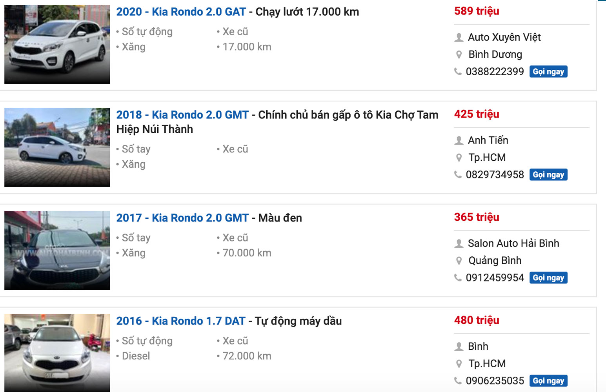606x392 pixels.
Task: Call now button for Auto Xuyên Việt
Action: (548, 72)
